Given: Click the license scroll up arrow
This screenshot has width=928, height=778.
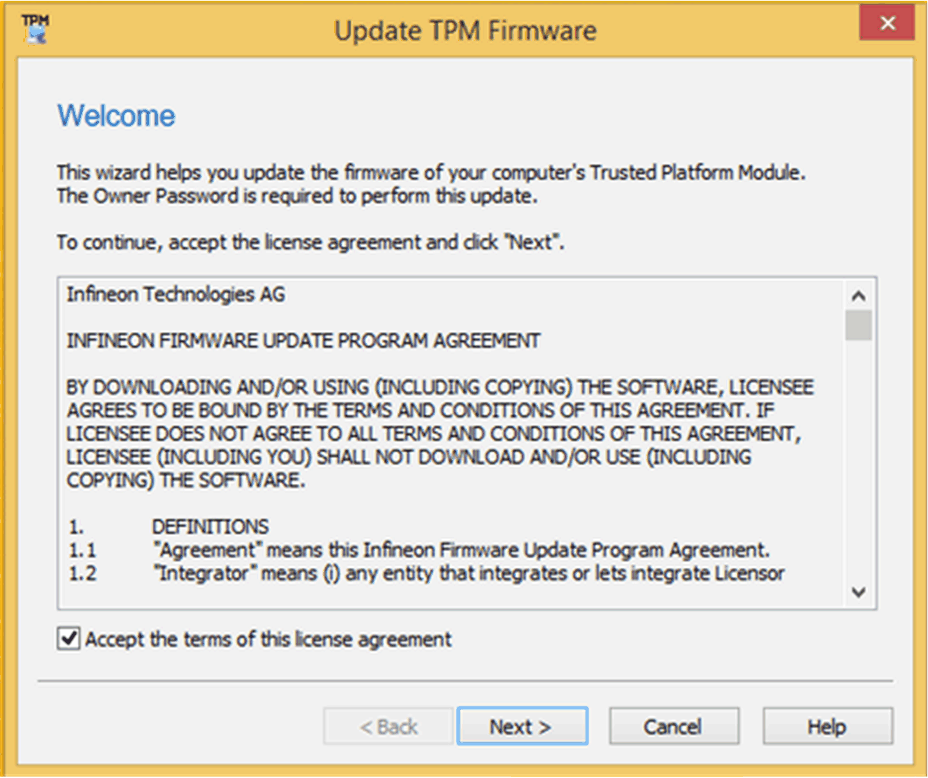Looking at the screenshot, I should (858, 296).
